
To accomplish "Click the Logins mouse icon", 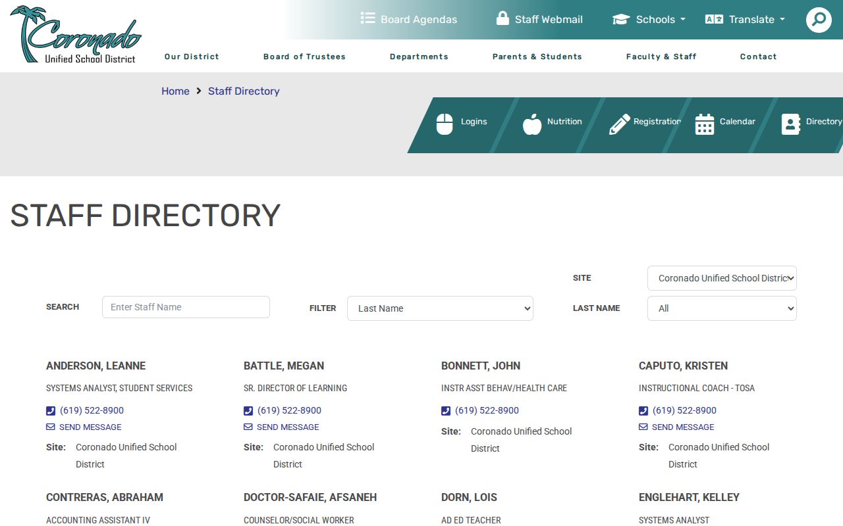I will [x=445, y=124].
